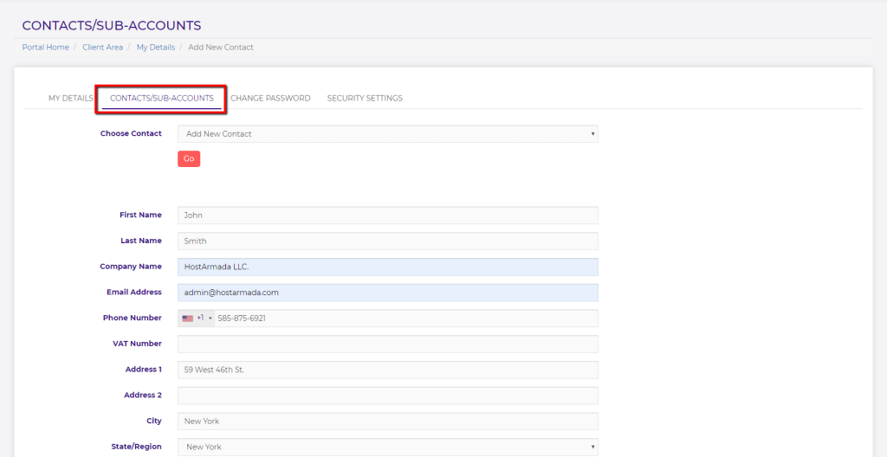Switch to the My Details tab

70,99
